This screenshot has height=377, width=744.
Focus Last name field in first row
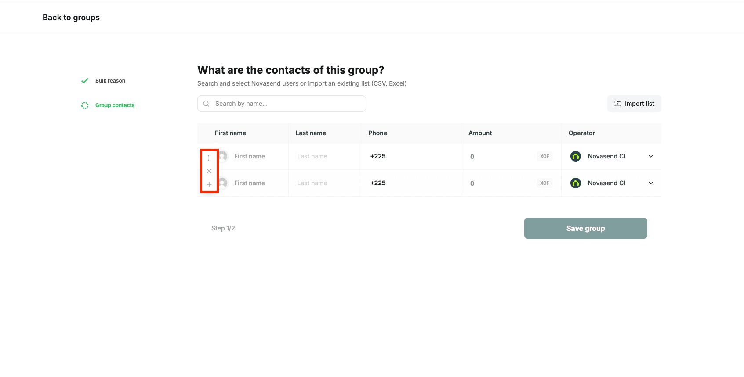click(x=325, y=156)
